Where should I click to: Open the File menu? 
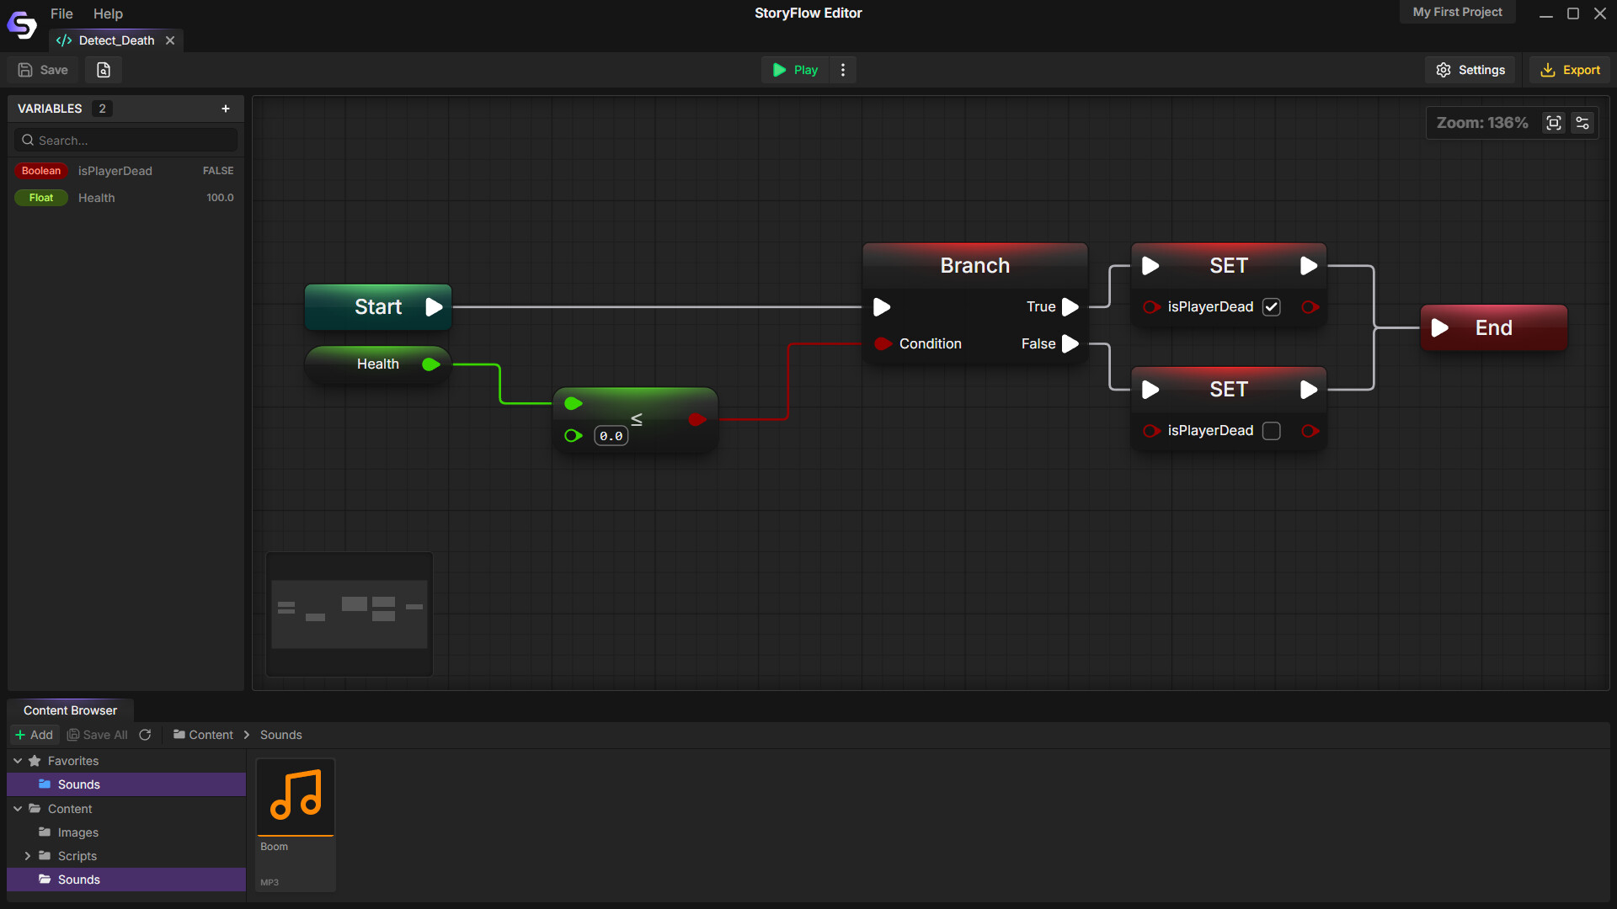61,13
